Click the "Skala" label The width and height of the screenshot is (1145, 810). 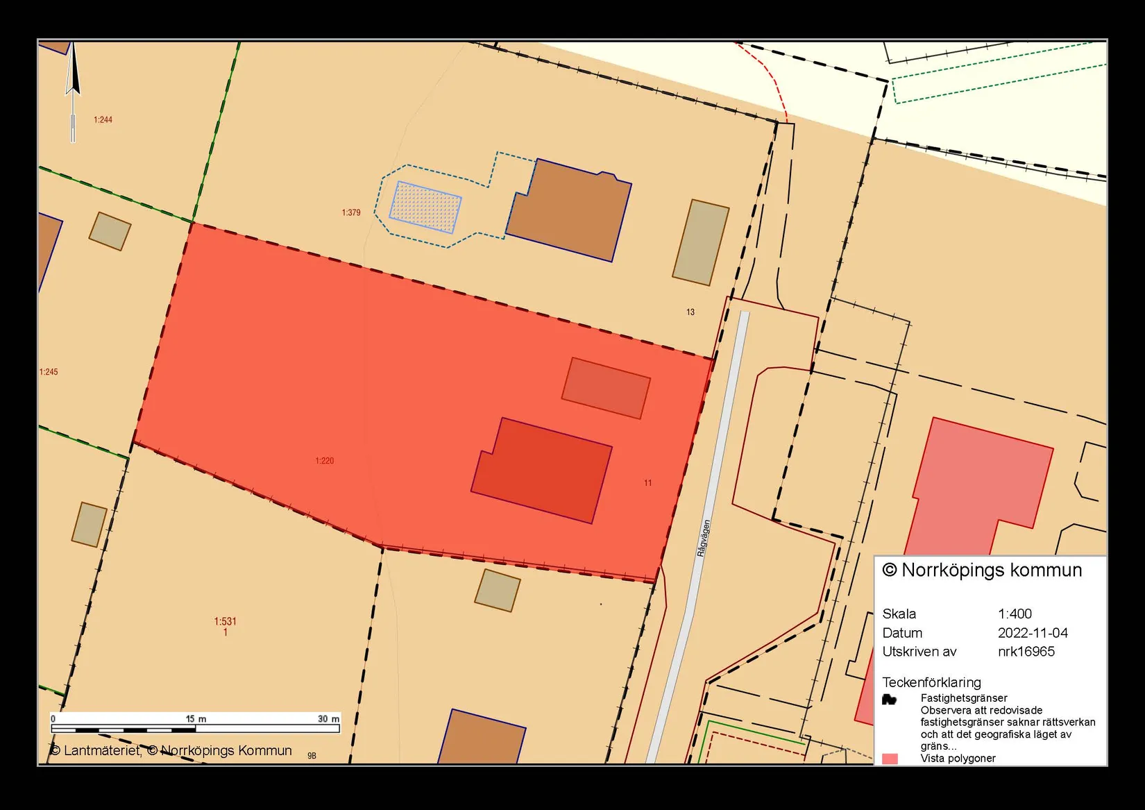point(899,614)
